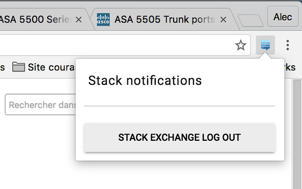Click the blank page area below the search field

pyautogui.click(x=38, y=151)
